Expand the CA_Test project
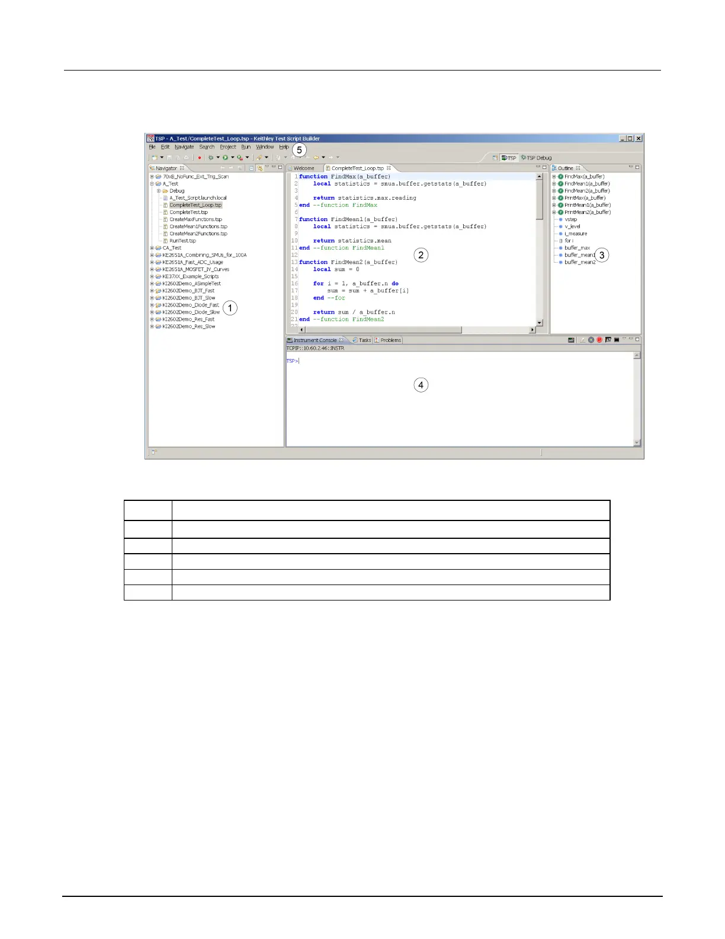Image resolution: width=725 pixels, height=939 pixels. click(x=152, y=248)
